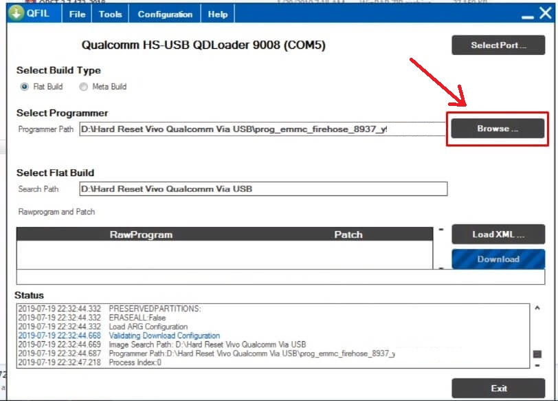The height and width of the screenshot is (401, 558).
Task: Click the Search Path input field
Action: (263, 188)
